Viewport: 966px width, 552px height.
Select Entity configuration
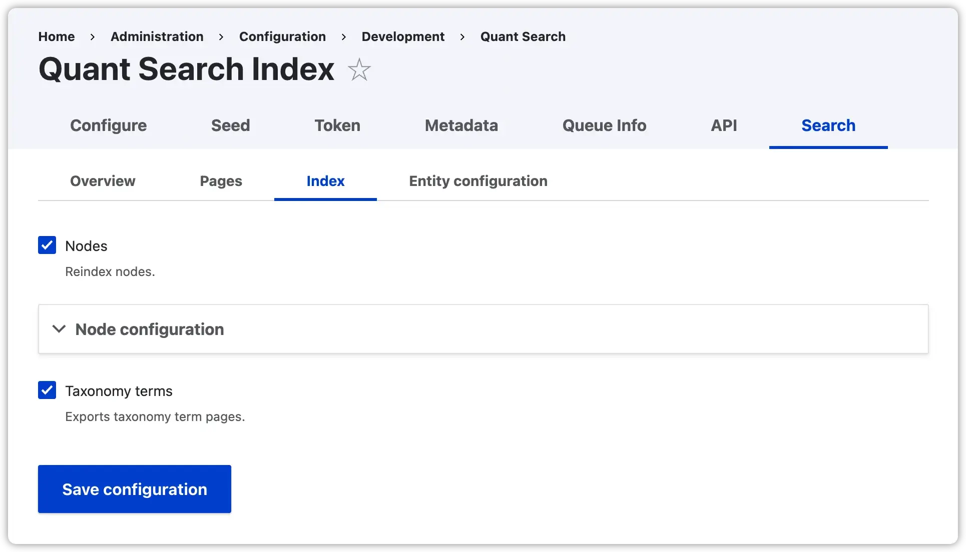pos(478,181)
